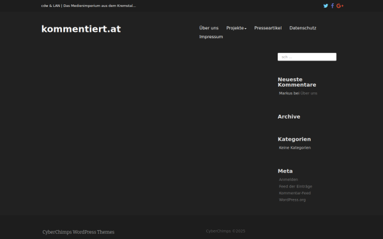383x239 pixels.
Task: Open the Impressum menu item
Action: [x=211, y=37]
